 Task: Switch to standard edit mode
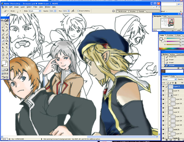pyautogui.click(x=3, y=70)
